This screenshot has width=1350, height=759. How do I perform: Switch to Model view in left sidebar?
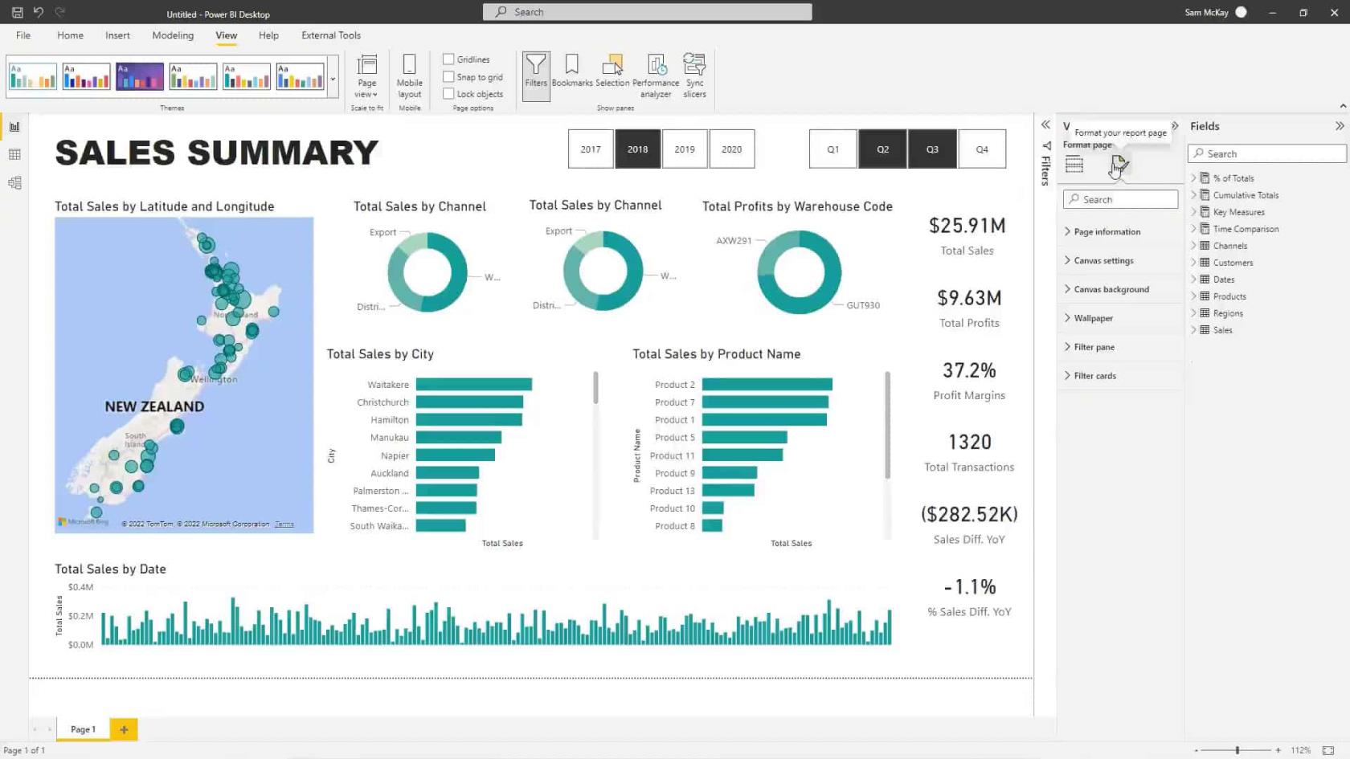pyautogui.click(x=14, y=183)
